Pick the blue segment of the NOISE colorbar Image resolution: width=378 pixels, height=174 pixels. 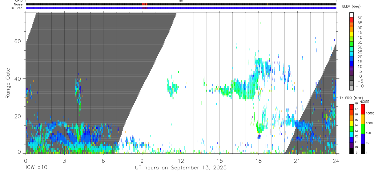(x=363, y=139)
